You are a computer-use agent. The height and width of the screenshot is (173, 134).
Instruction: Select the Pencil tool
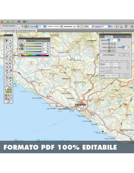(10, 54)
